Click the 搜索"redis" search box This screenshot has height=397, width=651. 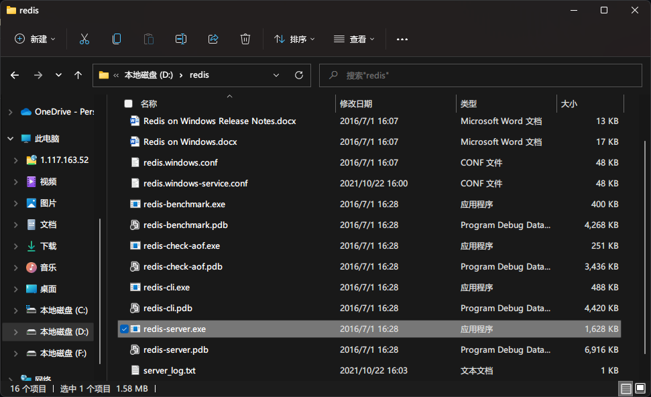click(480, 75)
